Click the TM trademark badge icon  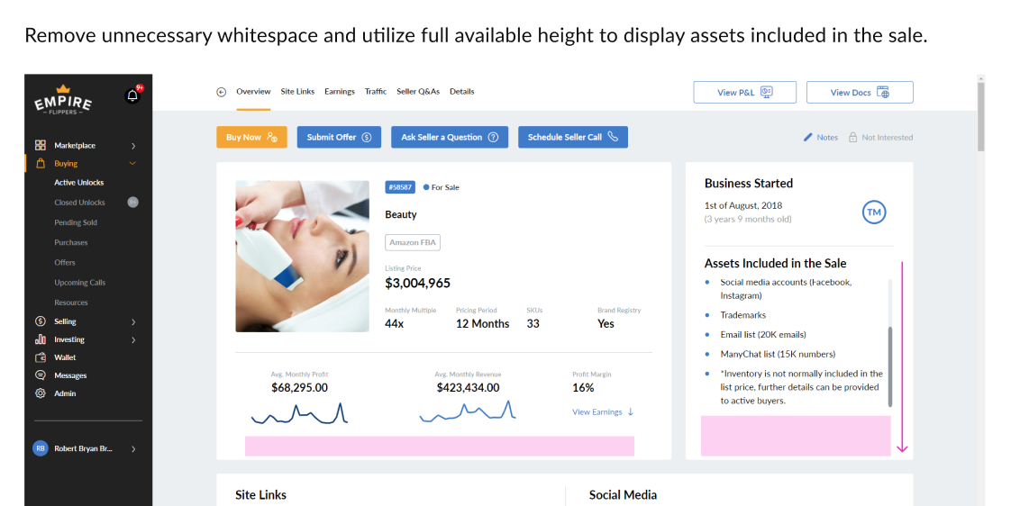[873, 212]
